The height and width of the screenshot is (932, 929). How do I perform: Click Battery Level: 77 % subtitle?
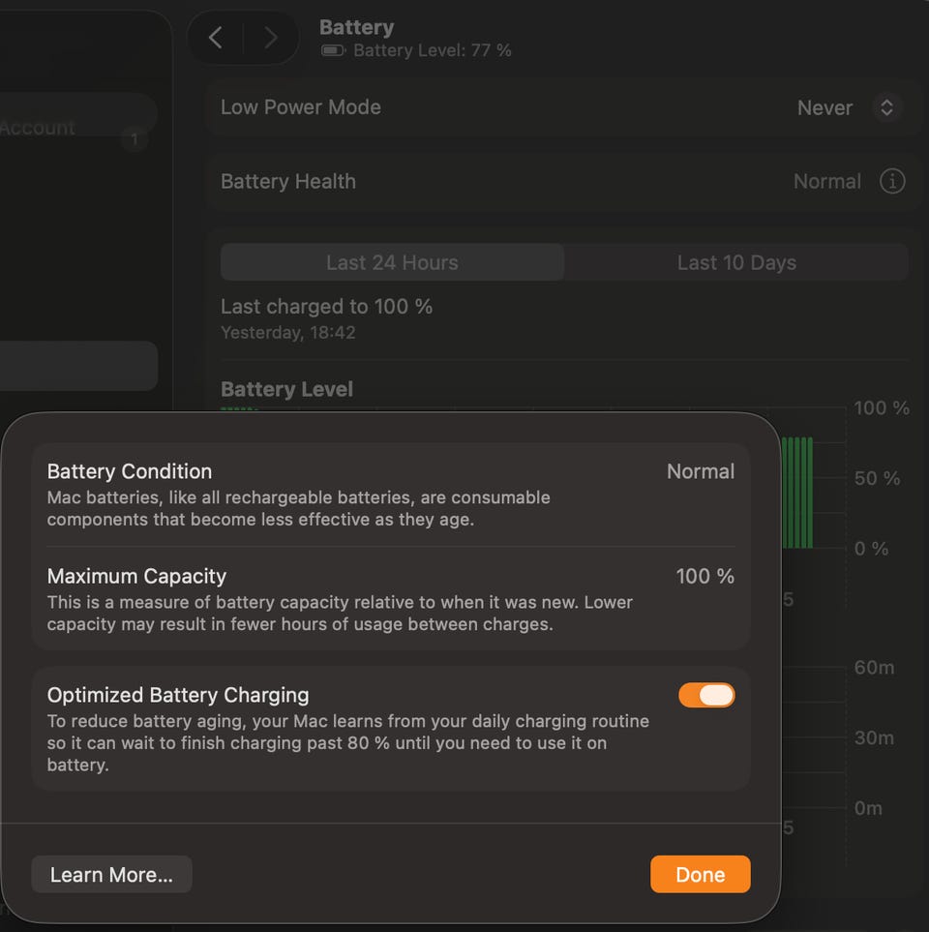click(x=433, y=50)
